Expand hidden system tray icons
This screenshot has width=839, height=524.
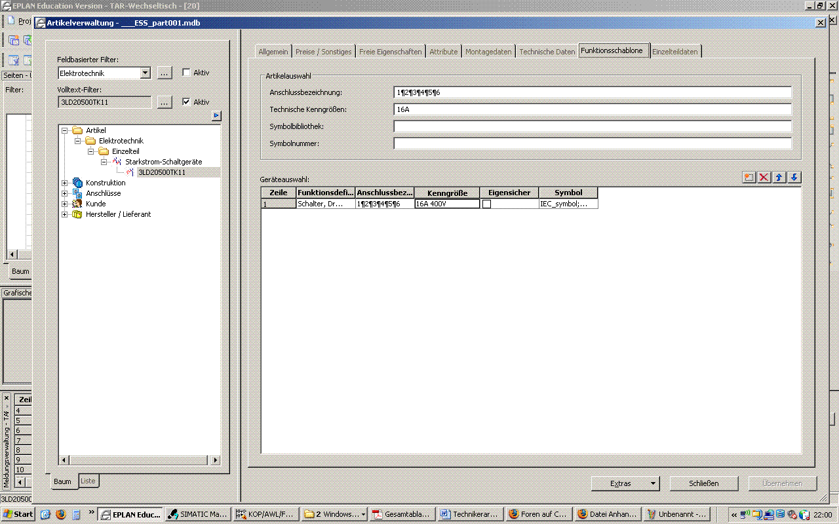[x=734, y=515]
